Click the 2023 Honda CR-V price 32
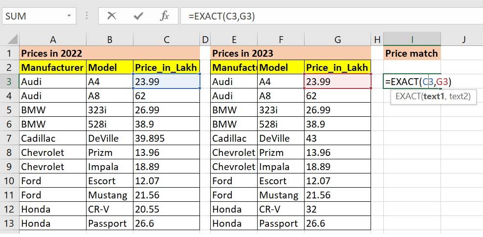The image size is (483, 237). (x=337, y=209)
